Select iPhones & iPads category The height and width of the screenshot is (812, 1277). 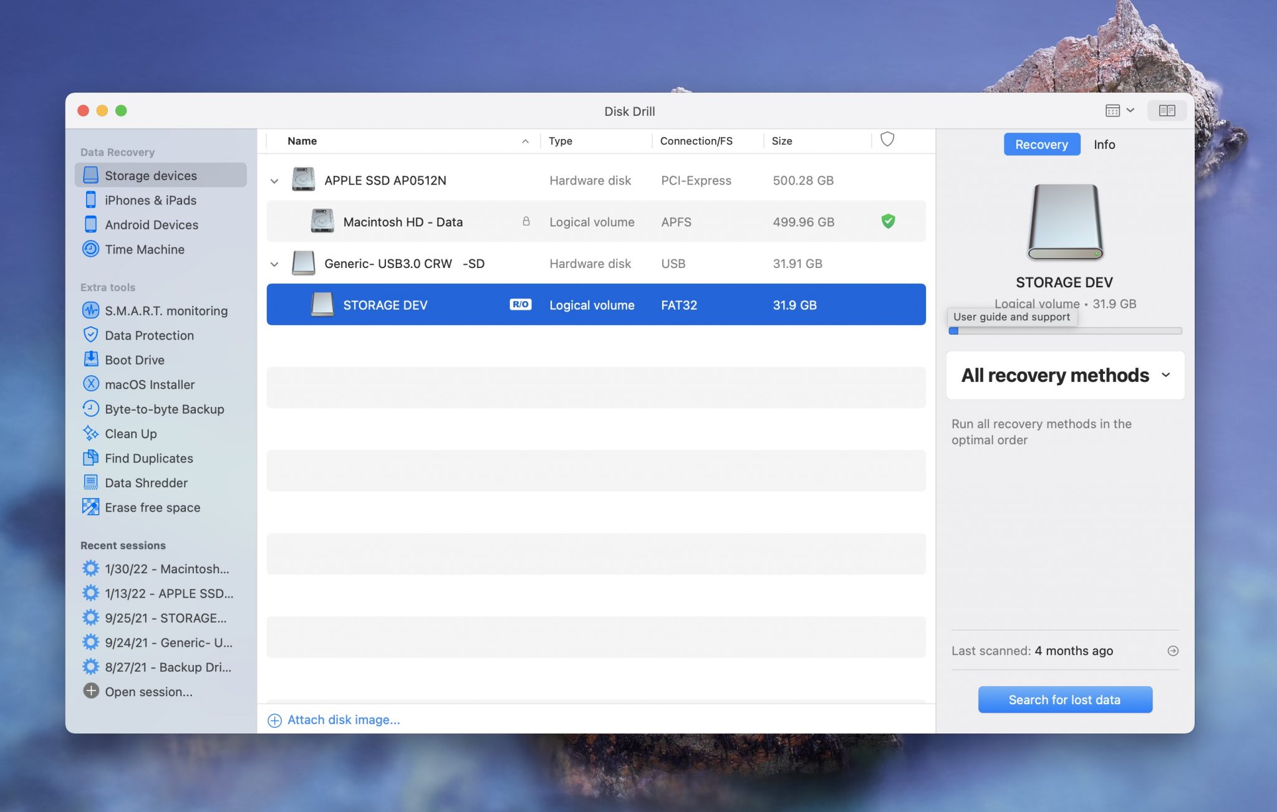coord(151,200)
